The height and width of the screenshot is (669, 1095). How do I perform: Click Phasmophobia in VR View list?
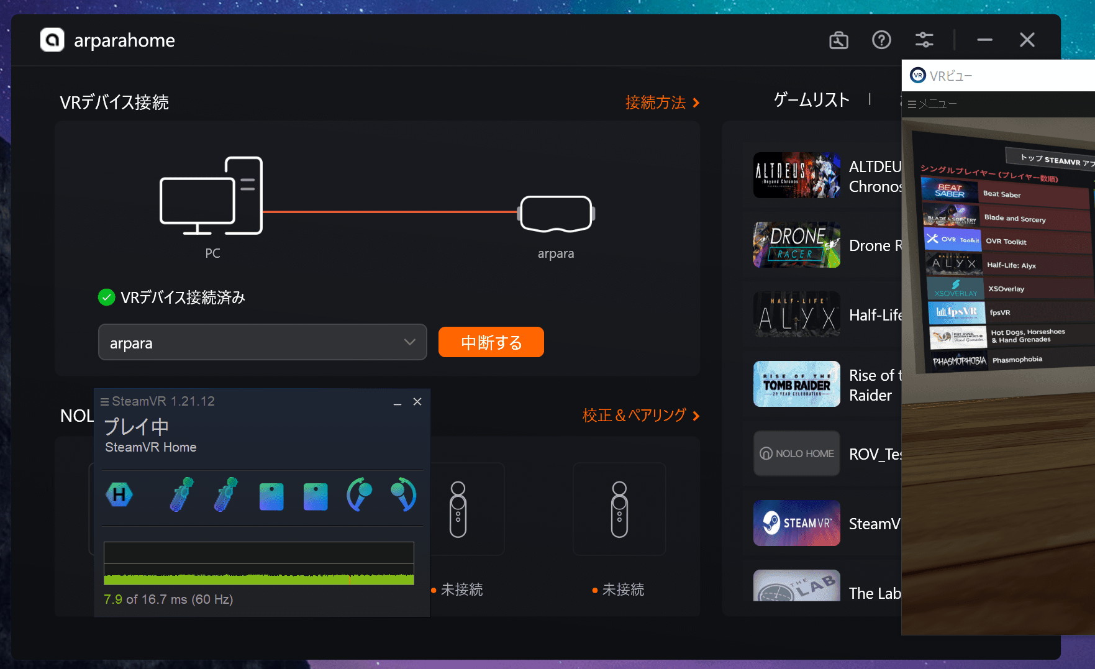[1012, 360]
